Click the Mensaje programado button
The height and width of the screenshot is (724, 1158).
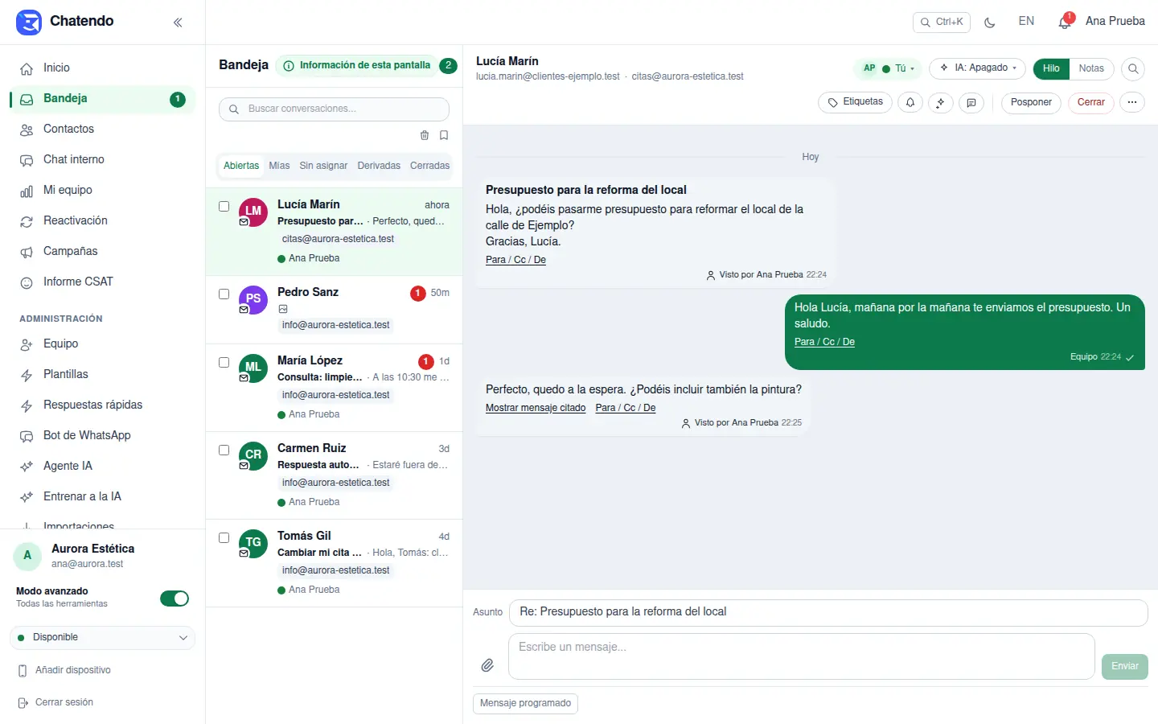click(x=525, y=703)
